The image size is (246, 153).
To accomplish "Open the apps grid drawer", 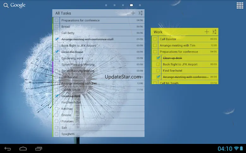I will coord(240,5).
